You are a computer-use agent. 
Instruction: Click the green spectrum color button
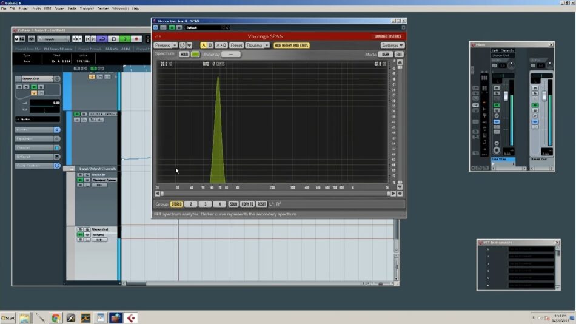point(195,55)
